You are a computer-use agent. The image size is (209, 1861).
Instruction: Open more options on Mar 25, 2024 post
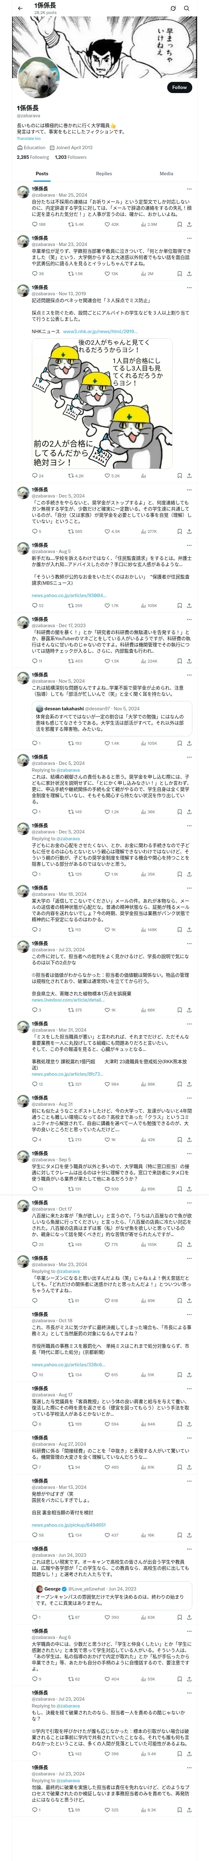189,189
